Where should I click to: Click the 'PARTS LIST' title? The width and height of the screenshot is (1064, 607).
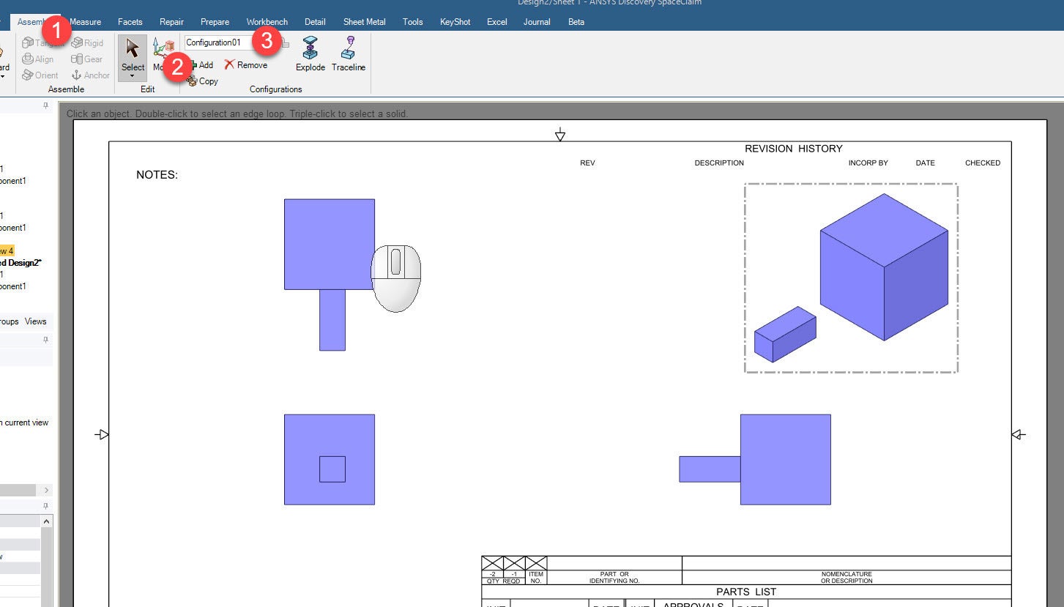tap(746, 592)
